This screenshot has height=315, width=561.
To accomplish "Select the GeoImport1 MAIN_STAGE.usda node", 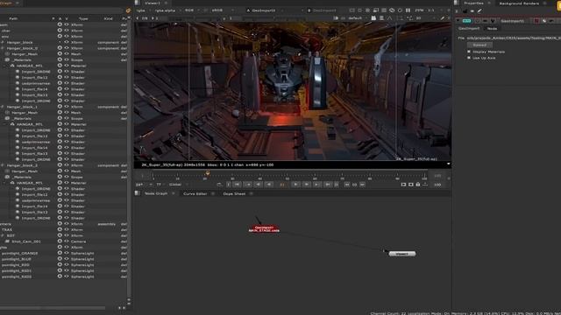I will tap(264, 229).
